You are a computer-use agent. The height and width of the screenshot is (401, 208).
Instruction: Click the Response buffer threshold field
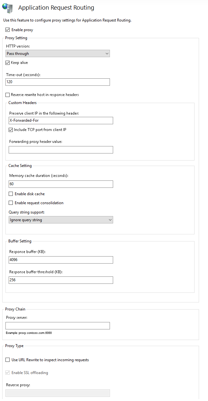61,280
